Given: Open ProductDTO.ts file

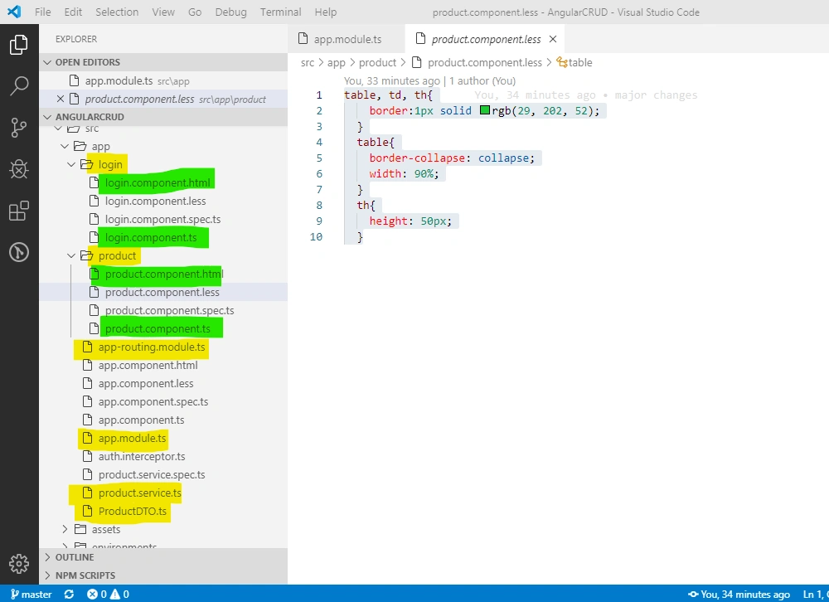Looking at the screenshot, I should coord(164,511).
